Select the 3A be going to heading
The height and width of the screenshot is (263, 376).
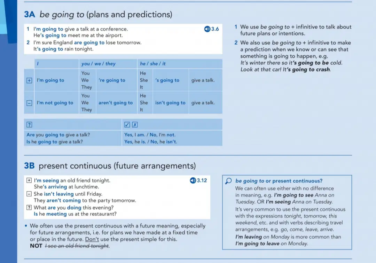tap(98, 14)
